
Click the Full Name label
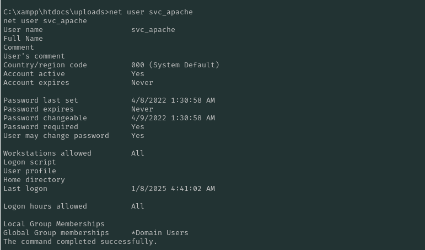coord(23,38)
